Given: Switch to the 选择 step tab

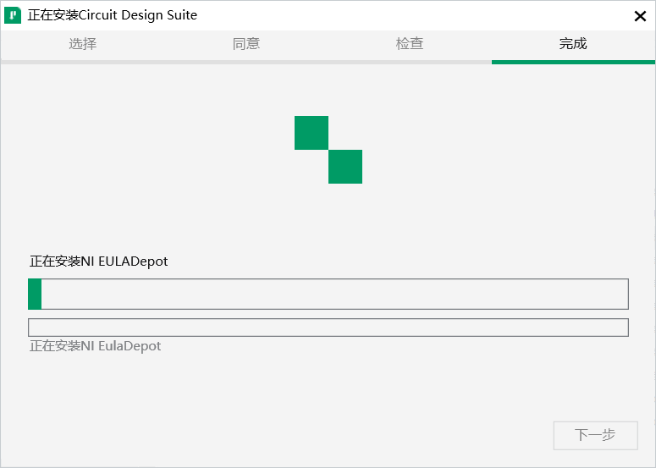Looking at the screenshot, I should pos(82,43).
